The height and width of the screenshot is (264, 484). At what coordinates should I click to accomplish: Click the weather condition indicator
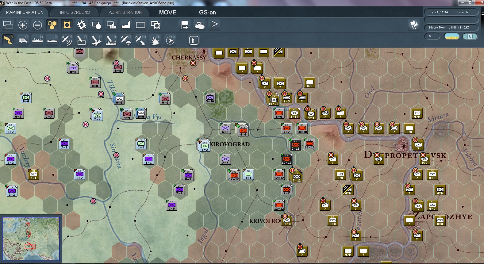coord(452,36)
